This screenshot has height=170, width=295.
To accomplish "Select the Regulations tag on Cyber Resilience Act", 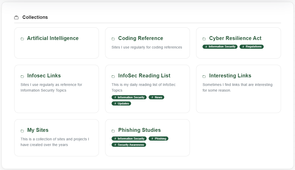I will tap(251, 46).
